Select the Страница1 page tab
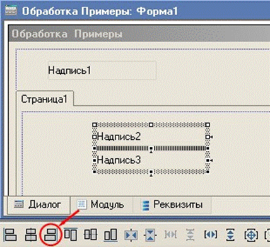The width and height of the screenshot is (270, 247). pyautogui.click(x=45, y=99)
